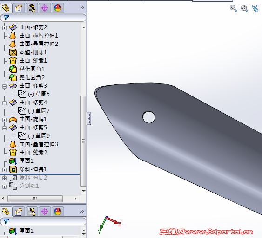
Task: Select the suppressed 分割線1 split line icon
Action: (13, 186)
